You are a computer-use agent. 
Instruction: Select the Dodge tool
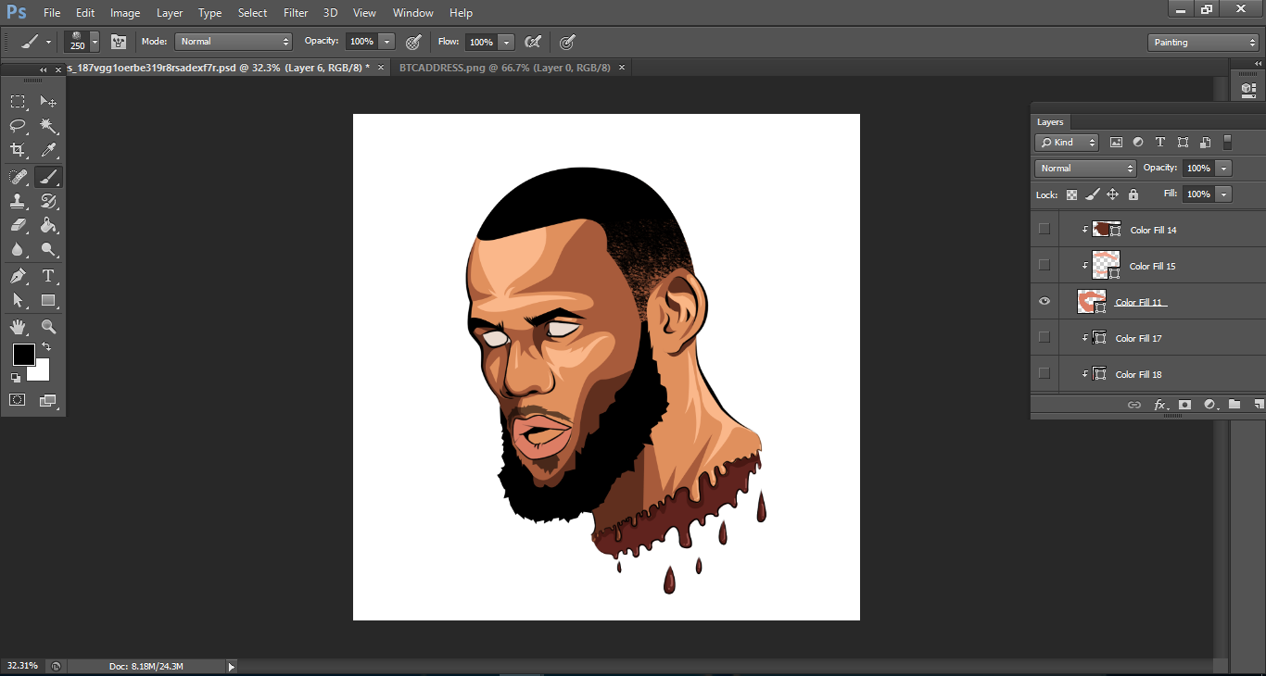(x=48, y=249)
